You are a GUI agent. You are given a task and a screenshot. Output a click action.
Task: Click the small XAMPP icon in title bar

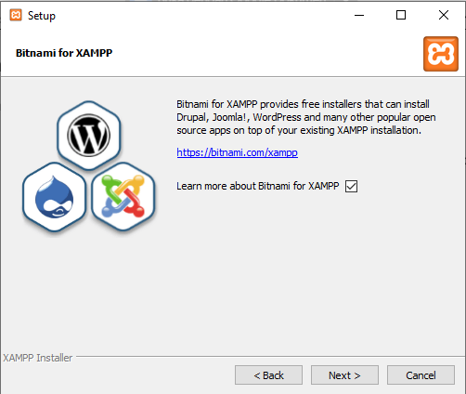click(16, 15)
